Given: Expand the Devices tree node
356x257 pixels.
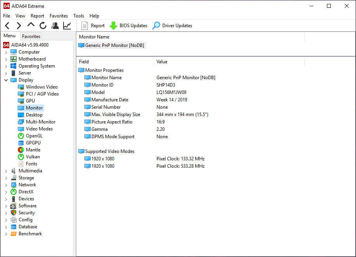Looking at the screenshot, I should coord(6,199).
